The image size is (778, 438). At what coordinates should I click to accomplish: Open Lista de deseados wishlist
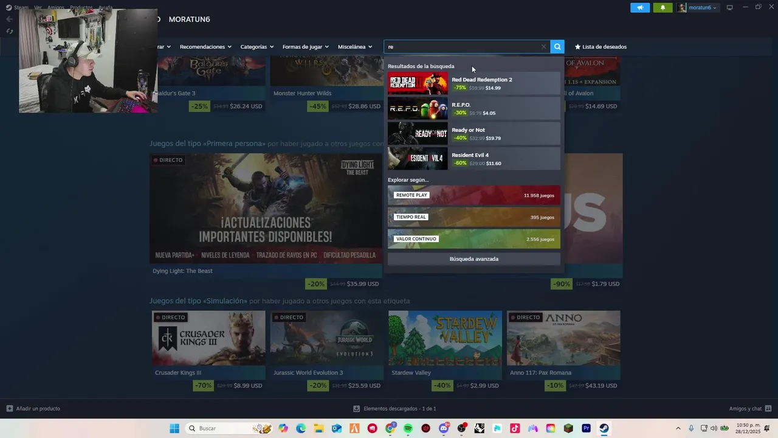pyautogui.click(x=601, y=47)
